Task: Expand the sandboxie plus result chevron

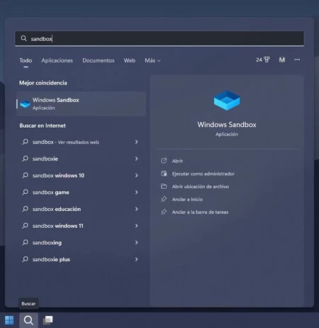Action: 136,259
